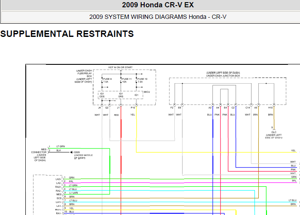The height and width of the screenshot is (215, 300).
Task: Select the "BLK" wire label at MES pin 2
Action: [x=58, y=151]
